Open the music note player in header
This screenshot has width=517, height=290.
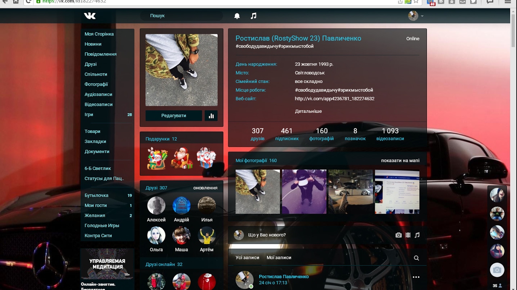[254, 16]
